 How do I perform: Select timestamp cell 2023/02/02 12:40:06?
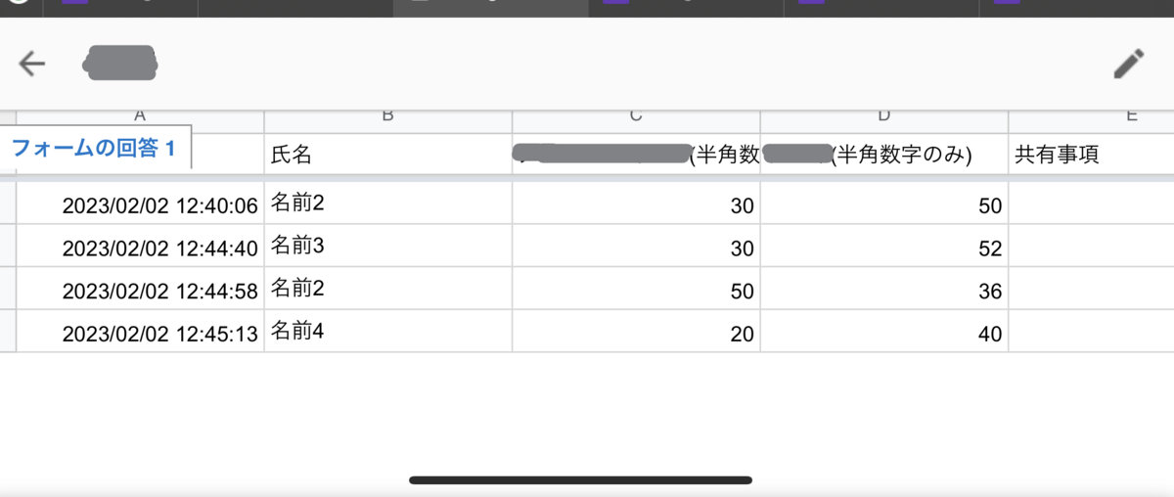(140, 203)
